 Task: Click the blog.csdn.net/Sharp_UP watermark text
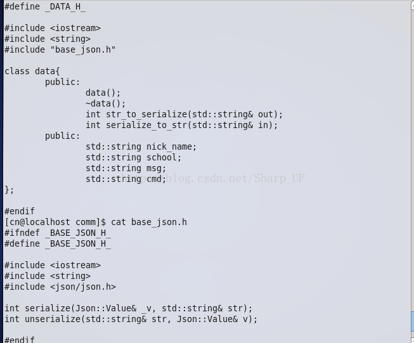[213, 178]
